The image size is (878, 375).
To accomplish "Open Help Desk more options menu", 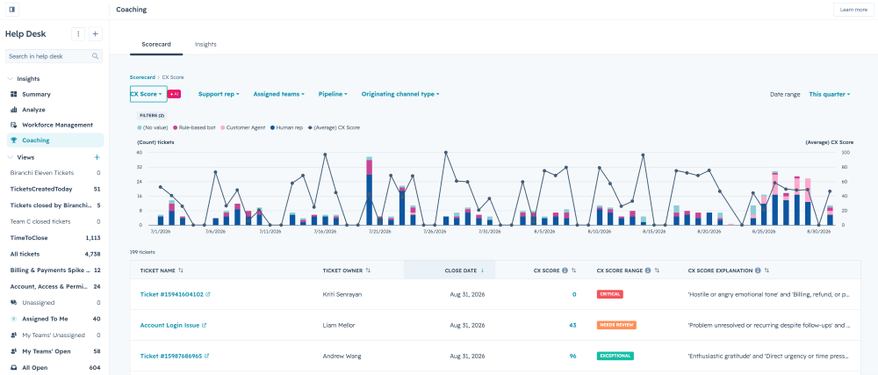I will click(x=78, y=34).
